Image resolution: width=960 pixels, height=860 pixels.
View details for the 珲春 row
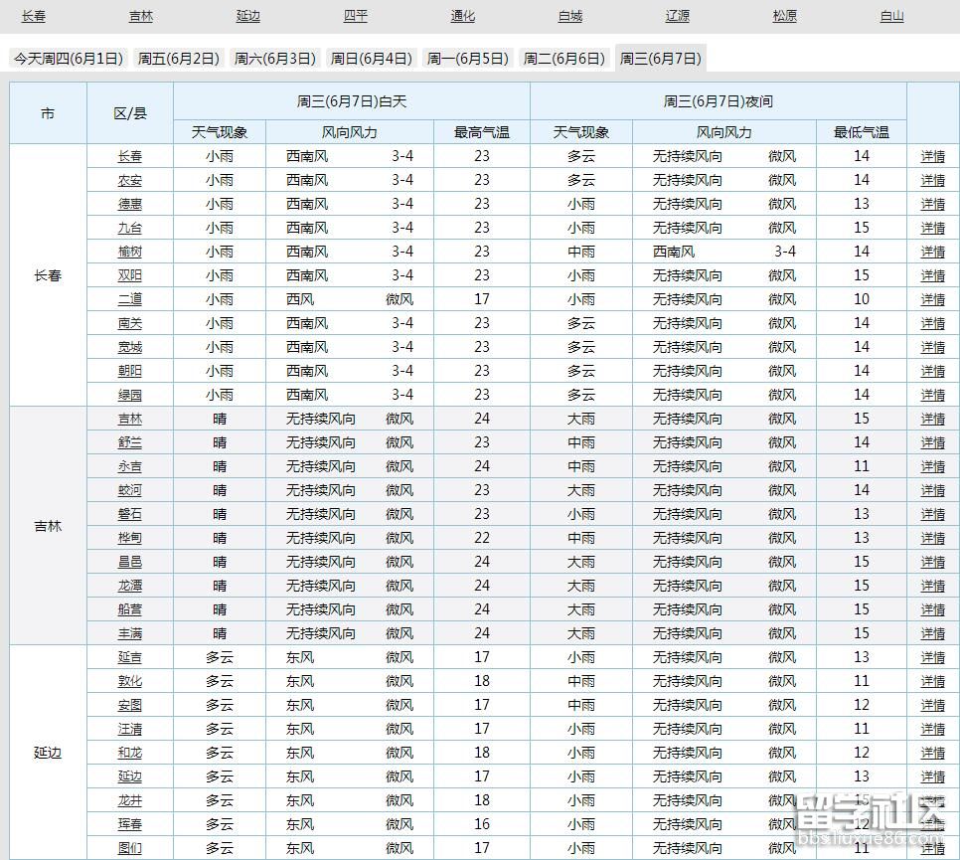(932, 824)
